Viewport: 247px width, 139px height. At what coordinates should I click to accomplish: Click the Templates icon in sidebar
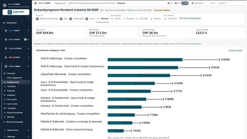coord(5,108)
